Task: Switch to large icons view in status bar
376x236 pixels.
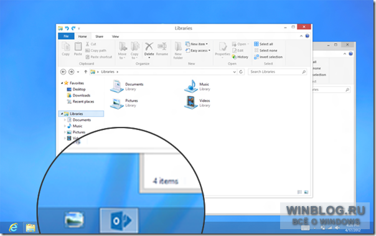Action: [306, 192]
